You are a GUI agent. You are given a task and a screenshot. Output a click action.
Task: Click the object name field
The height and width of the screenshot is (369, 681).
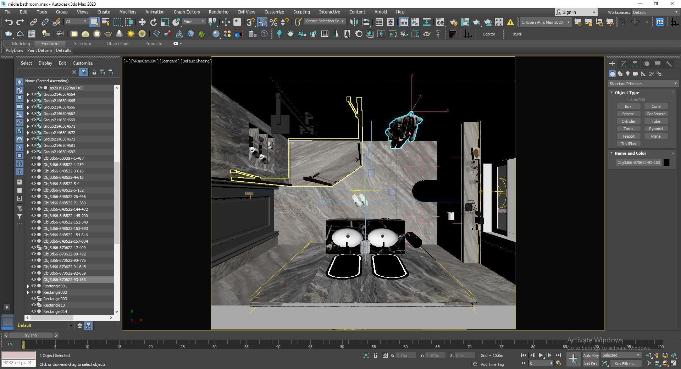coord(639,163)
